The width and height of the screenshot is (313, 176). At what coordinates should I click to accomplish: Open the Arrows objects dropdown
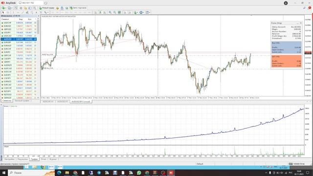[46, 12]
